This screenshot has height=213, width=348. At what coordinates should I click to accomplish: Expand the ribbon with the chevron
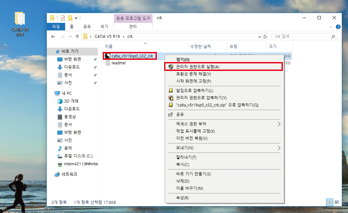[x=331, y=27]
